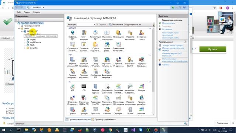The image size is (236, 133).
Task: Open Поддержка брандмауэра FTP icon
Action: point(142,62)
